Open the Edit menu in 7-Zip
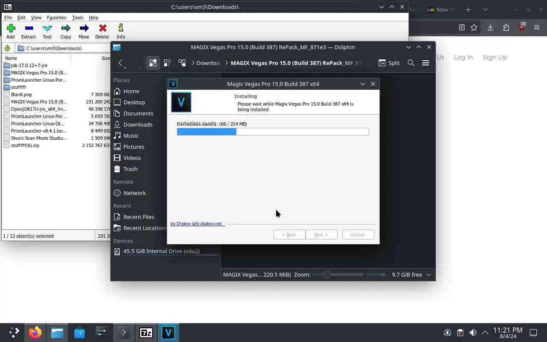 pyautogui.click(x=21, y=18)
